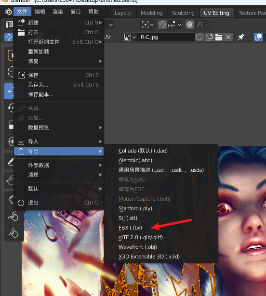This screenshot has width=266, height=296.
Task: Click the new image duplicate icon
Action: click(x=209, y=37)
